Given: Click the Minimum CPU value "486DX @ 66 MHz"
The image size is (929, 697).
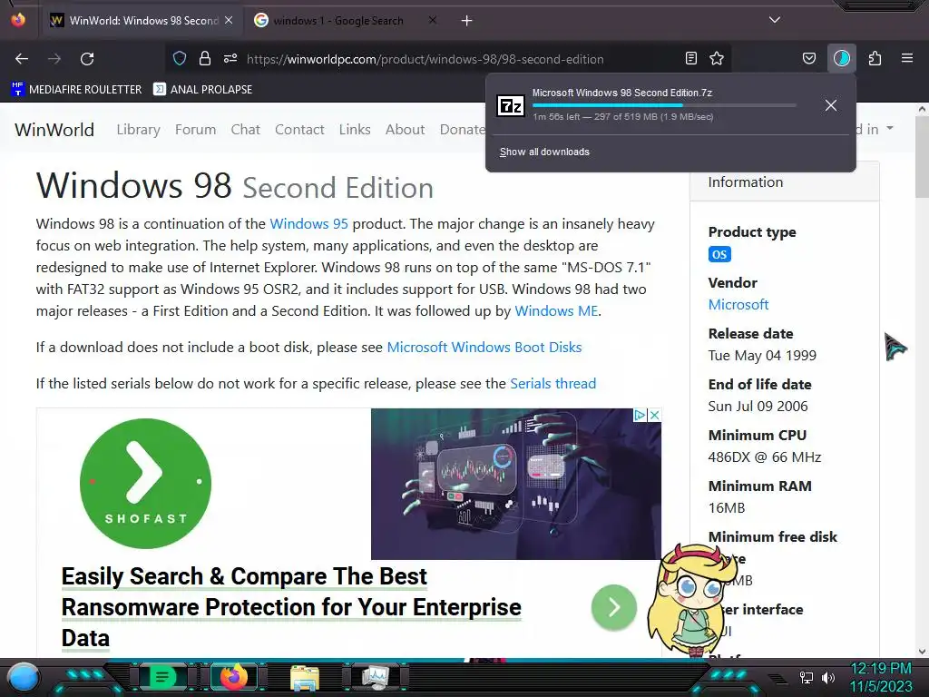Looking at the screenshot, I should tap(764, 457).
